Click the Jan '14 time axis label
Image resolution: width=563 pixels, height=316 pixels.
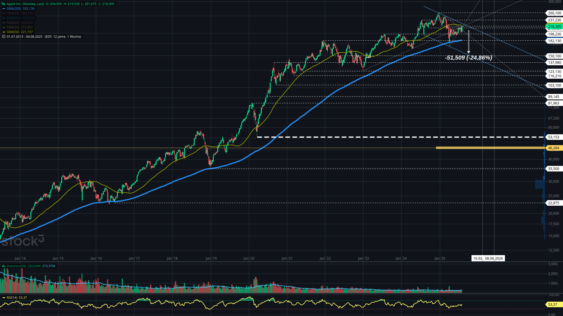[20, 258]
